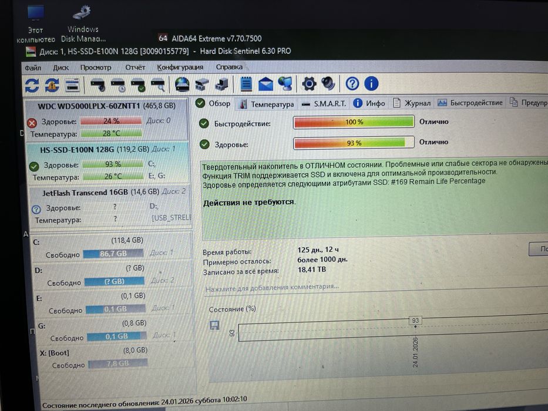Viewport: 548px width, 411px height.
Task: Select the C: partition (118,4 GB)
Action: (x=111, y=247)
